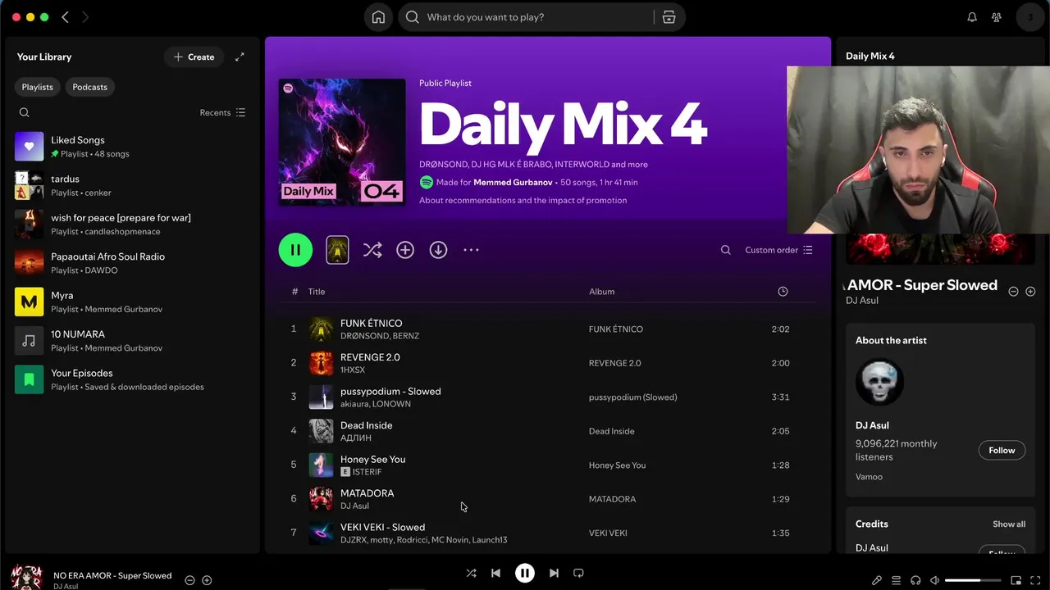
Task: Go to the Home icon
Action: 378,17
